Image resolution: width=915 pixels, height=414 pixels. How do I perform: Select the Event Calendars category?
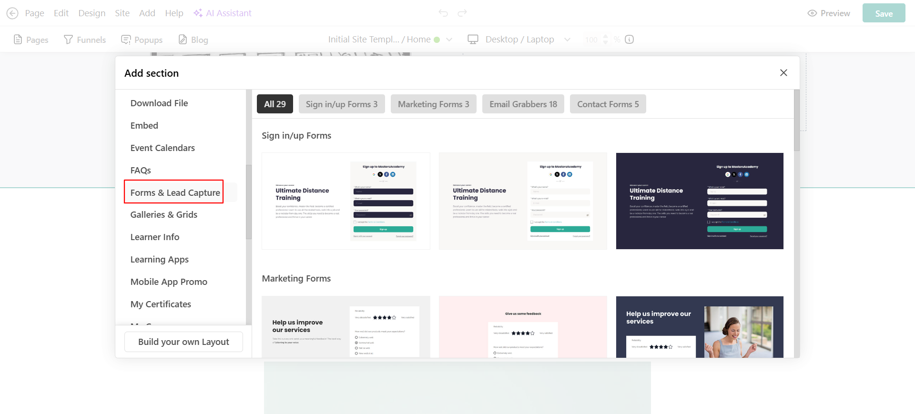163,148
